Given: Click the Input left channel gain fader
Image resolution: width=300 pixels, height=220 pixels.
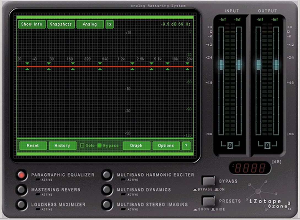Looking at the screenshot, I should coord(221,65).
